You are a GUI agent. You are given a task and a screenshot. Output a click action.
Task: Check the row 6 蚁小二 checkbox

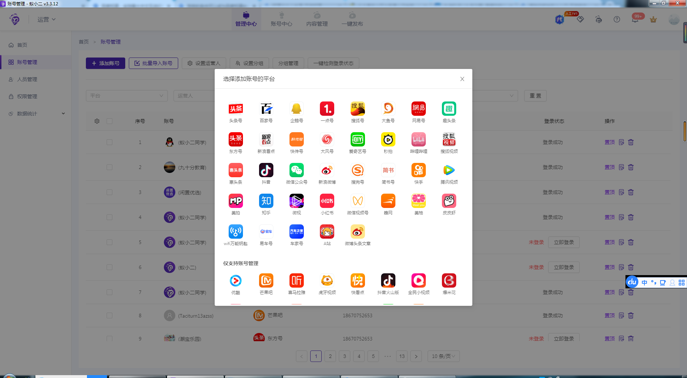(x=109, y=267)
